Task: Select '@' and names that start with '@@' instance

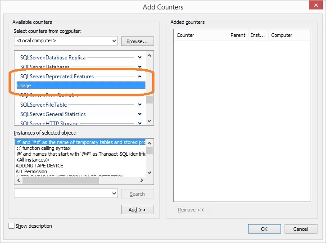Action: [x=80, y=154]
